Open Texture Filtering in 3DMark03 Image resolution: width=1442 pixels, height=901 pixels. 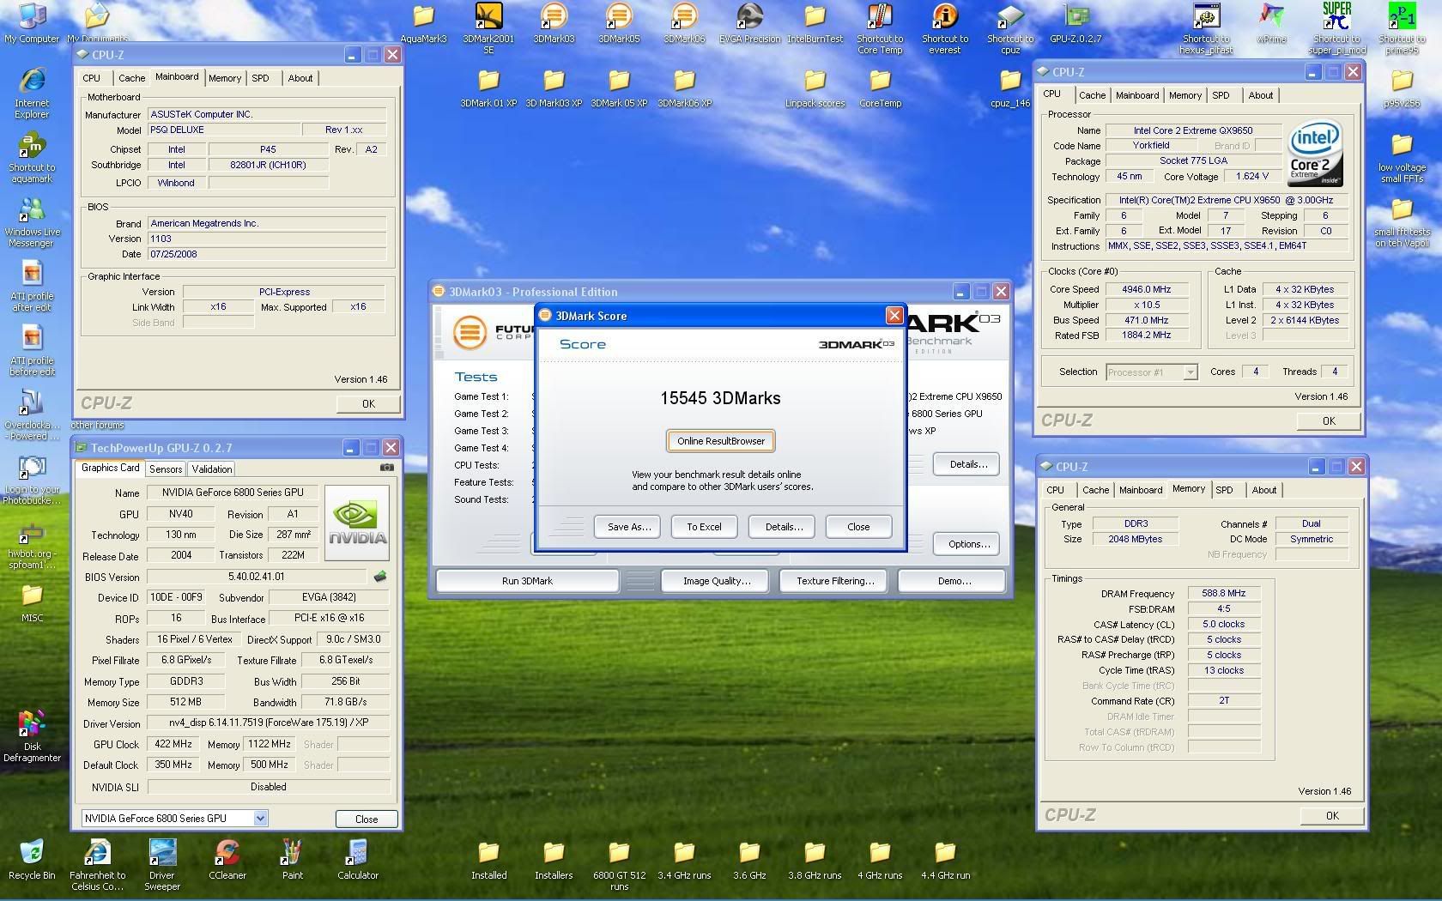(x=835, y=581)
